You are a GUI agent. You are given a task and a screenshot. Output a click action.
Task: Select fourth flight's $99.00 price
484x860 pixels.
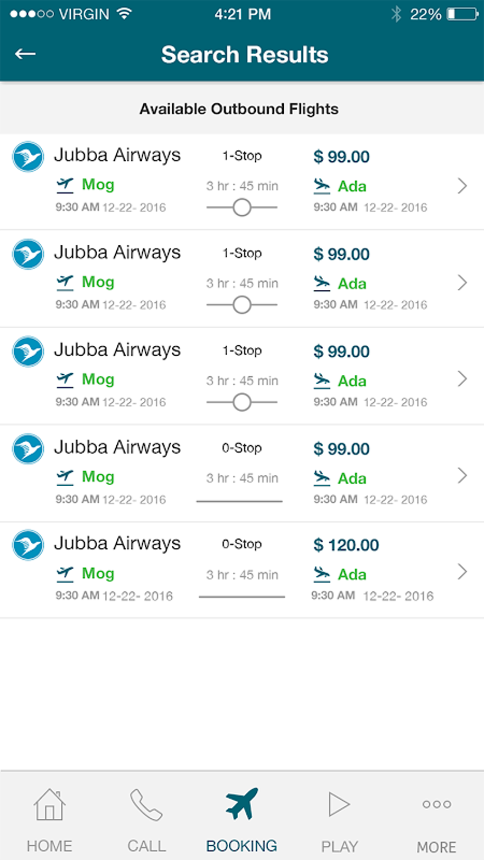point(341,449)
